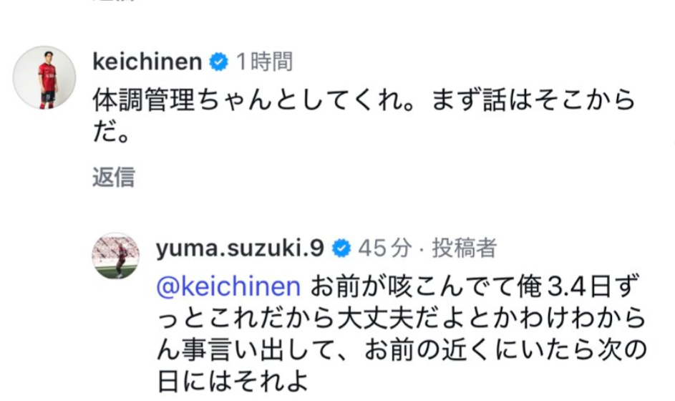The width and height of the screenshot is (675, 401).
Task: Click the reply line っとこれだから大丈夫だよとかわけわから
Action: (401, 317)
